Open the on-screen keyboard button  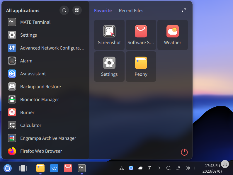(225, 164)
